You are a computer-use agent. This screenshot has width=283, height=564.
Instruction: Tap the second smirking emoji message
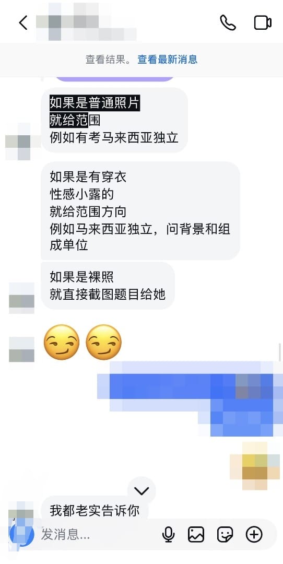pos(103,342)
